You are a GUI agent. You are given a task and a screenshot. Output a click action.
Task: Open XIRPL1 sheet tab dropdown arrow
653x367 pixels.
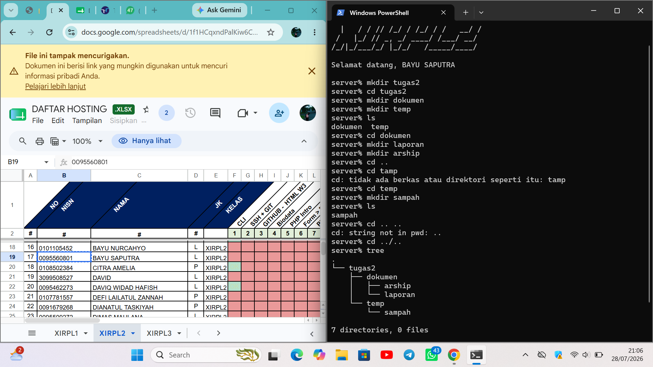86,333
